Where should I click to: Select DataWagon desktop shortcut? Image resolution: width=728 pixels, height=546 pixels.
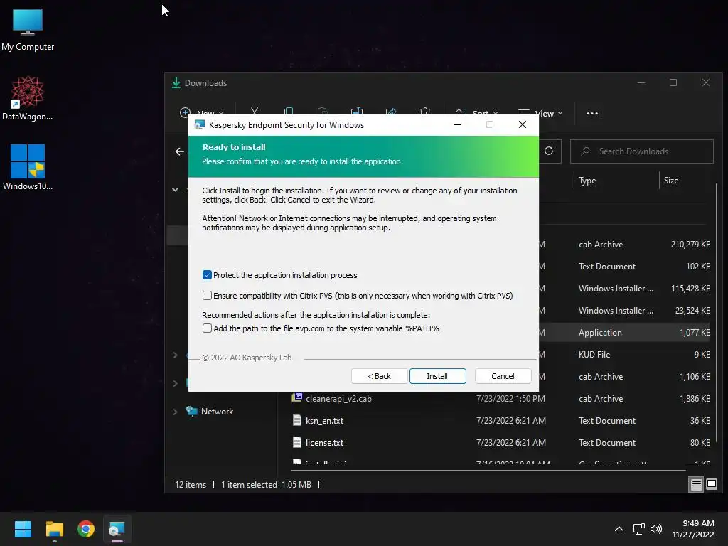tap(28, 98)
